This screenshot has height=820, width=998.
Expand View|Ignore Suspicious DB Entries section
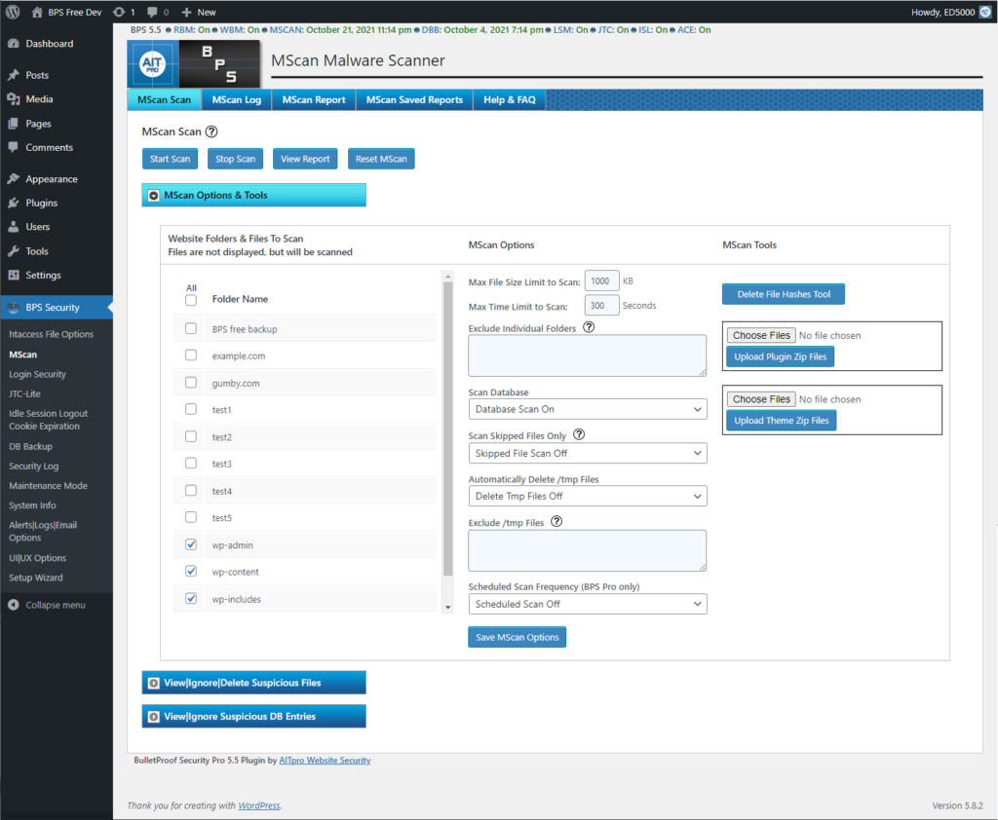pyautogui.click(x=254, y=717)
